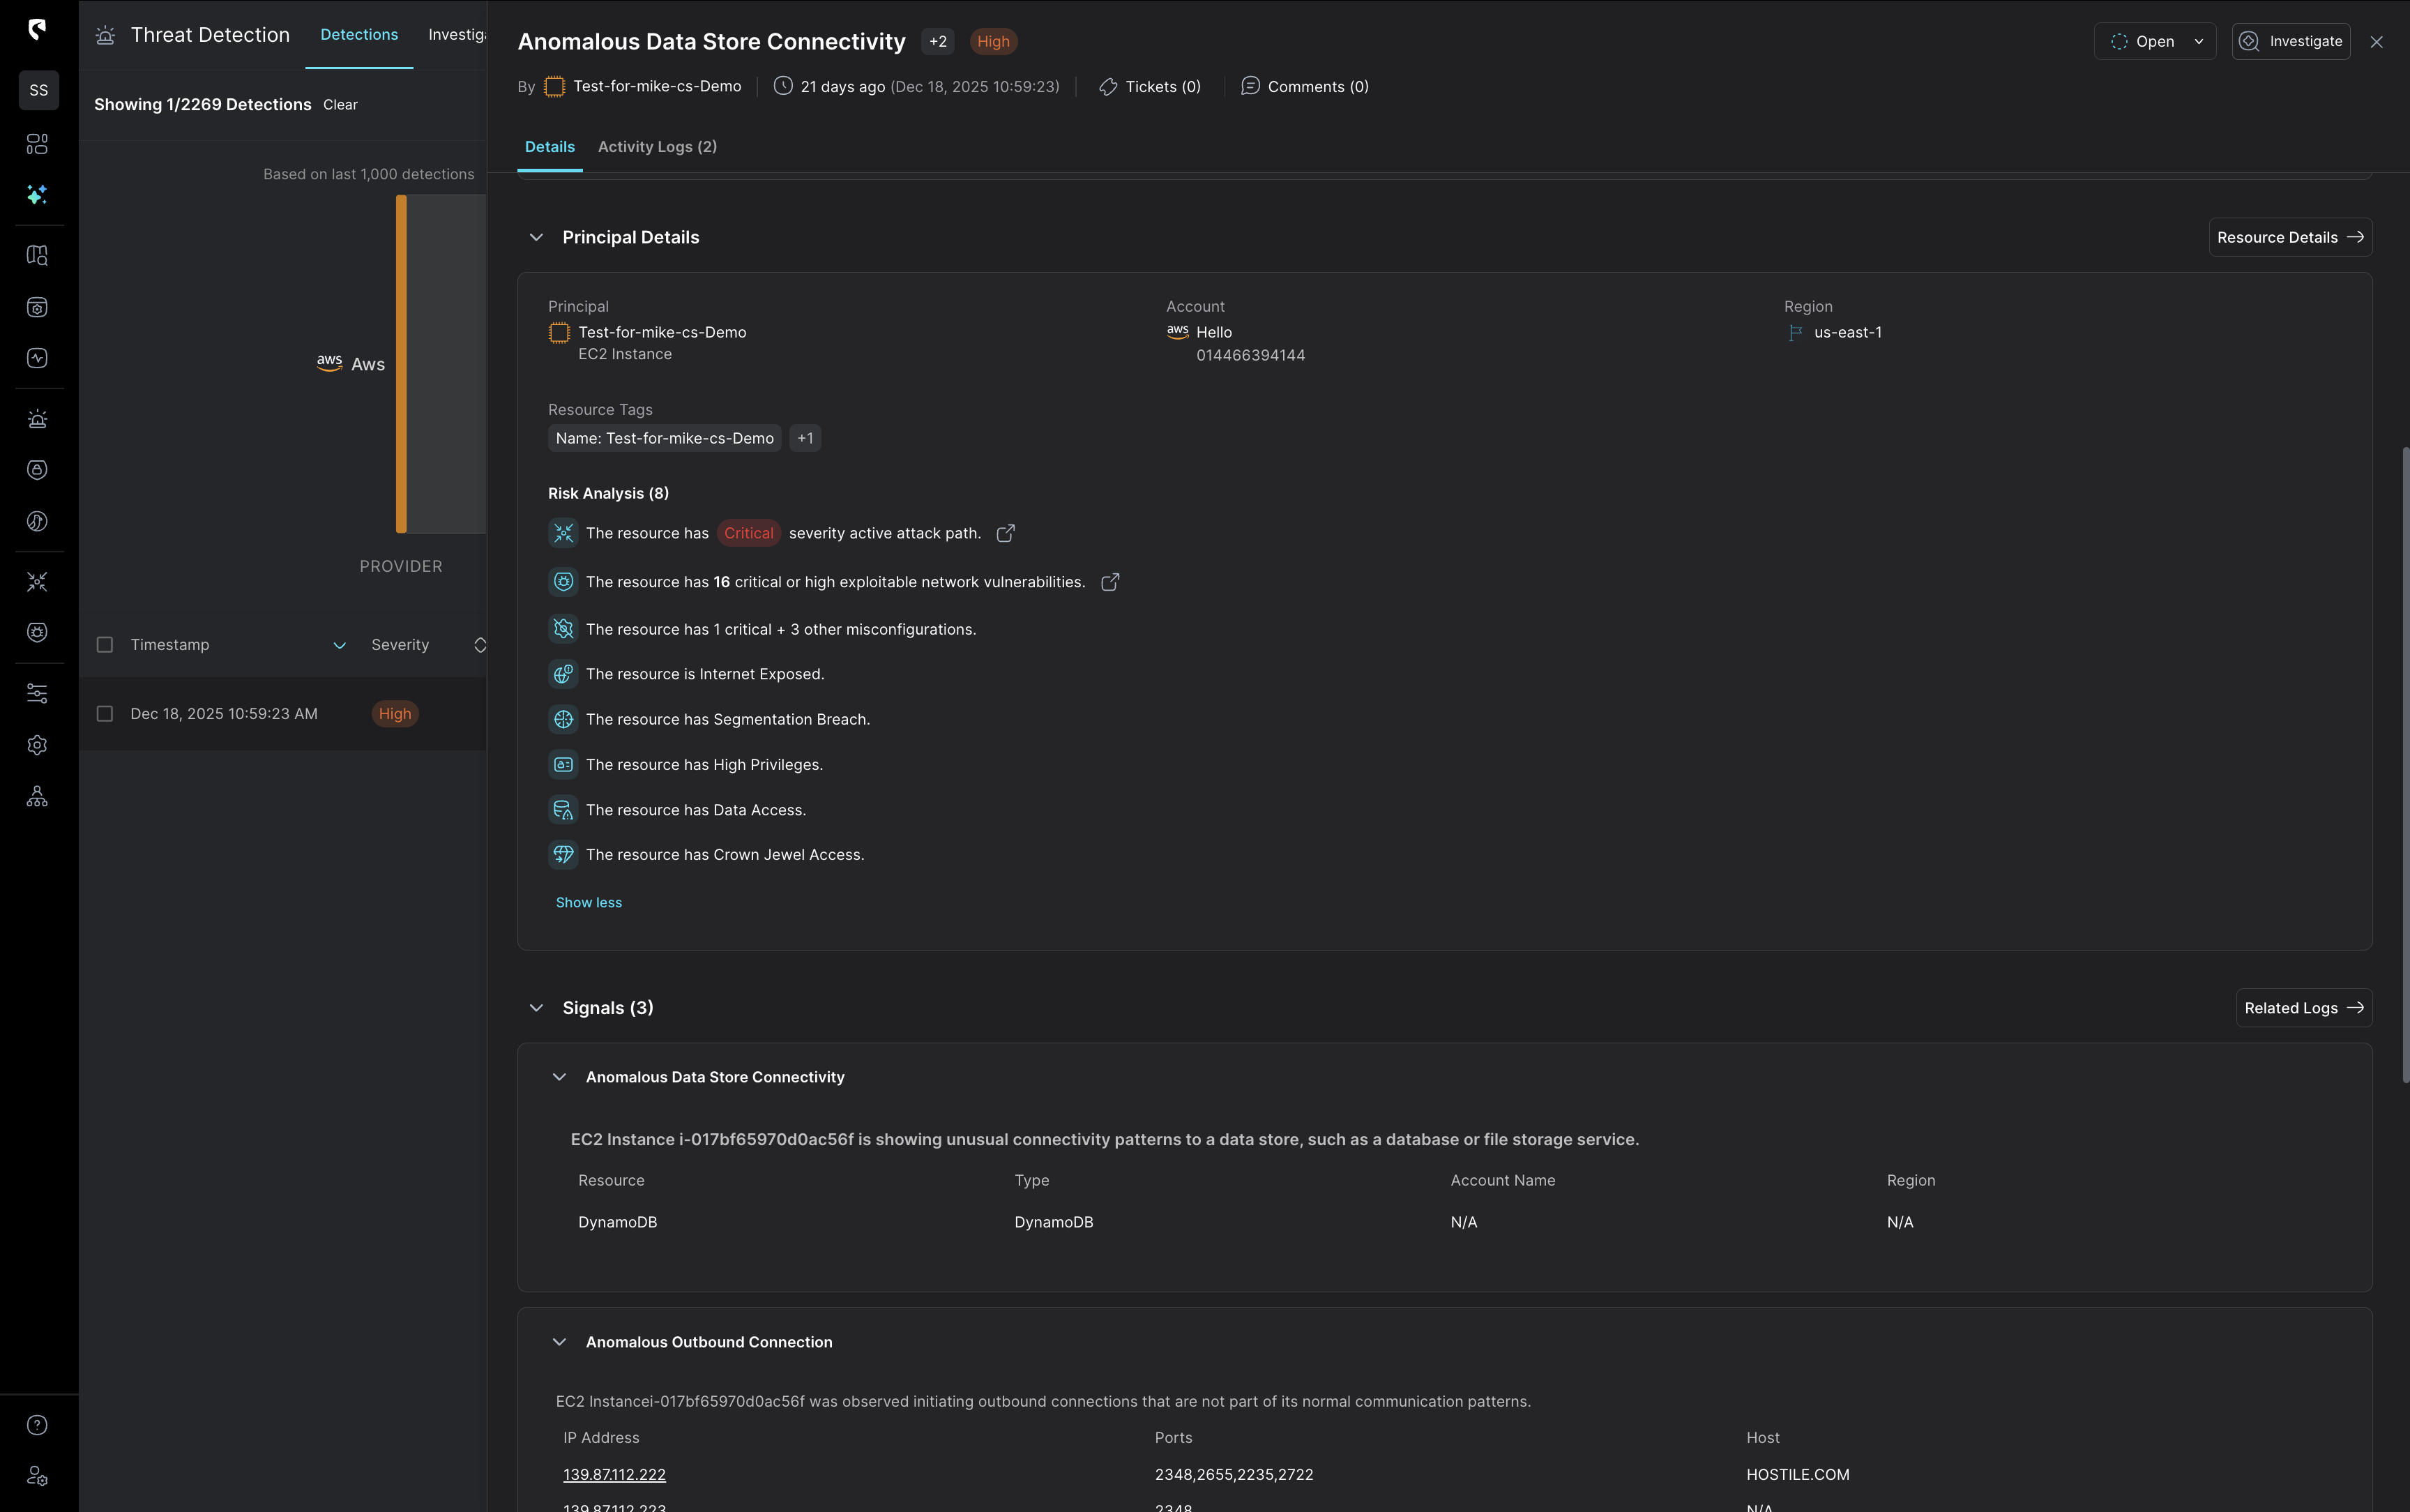
Task: Open external link for critical attack path
Action: tap(1006, 533)
